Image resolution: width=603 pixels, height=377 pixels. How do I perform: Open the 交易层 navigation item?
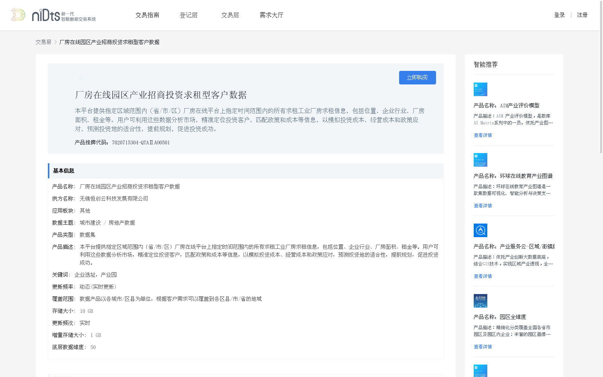click(x=230, y=15)
